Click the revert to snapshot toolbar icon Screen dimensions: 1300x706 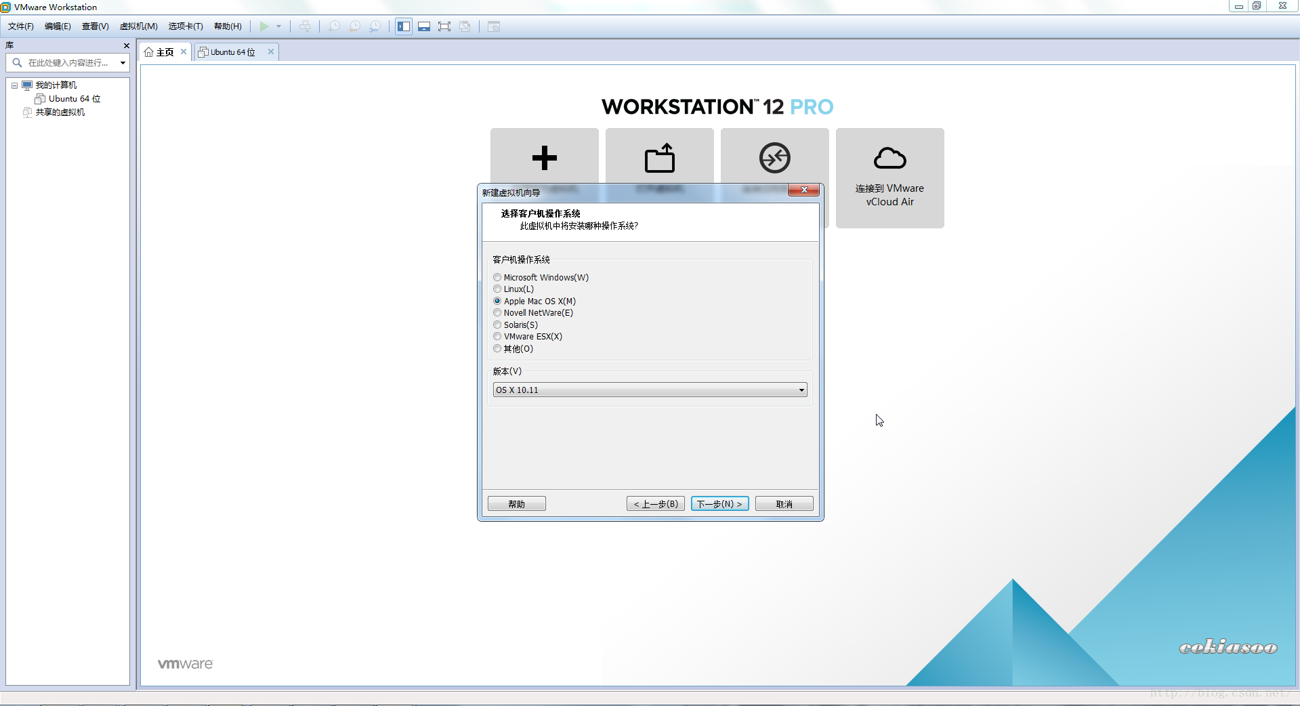pos(354,26)
